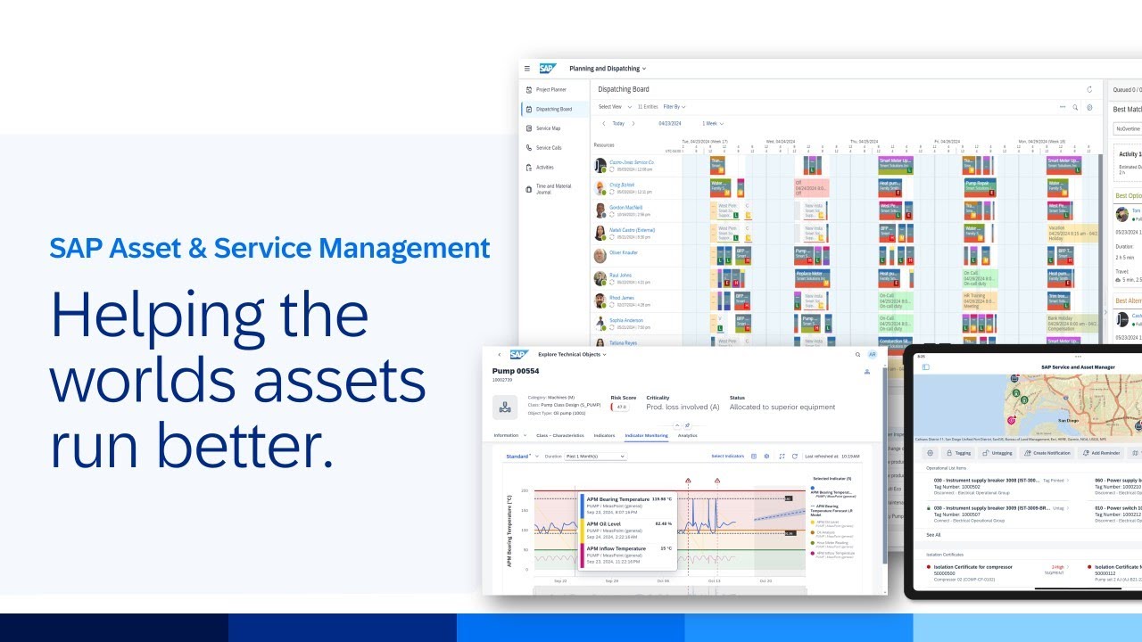1142x642 pixels.
Task: Open the Select View dropdown
Action: click(x=616, y=107)
